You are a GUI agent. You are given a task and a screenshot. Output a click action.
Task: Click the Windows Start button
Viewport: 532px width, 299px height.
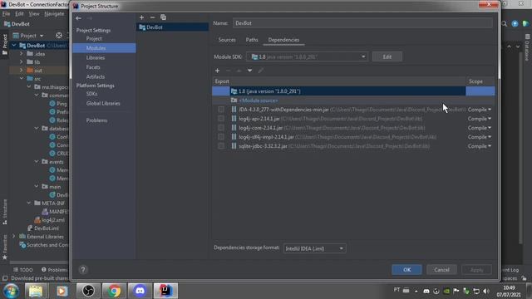coord(11,291)
